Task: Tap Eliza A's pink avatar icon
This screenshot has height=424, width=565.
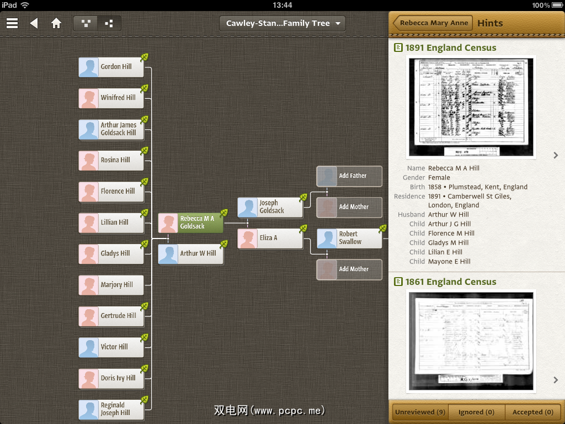Action: [x=248, y=239]
